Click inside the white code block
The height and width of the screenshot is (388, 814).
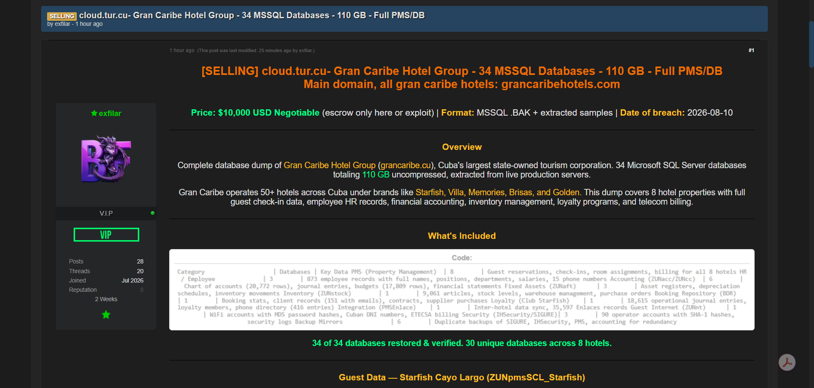[x=462, y=297]
